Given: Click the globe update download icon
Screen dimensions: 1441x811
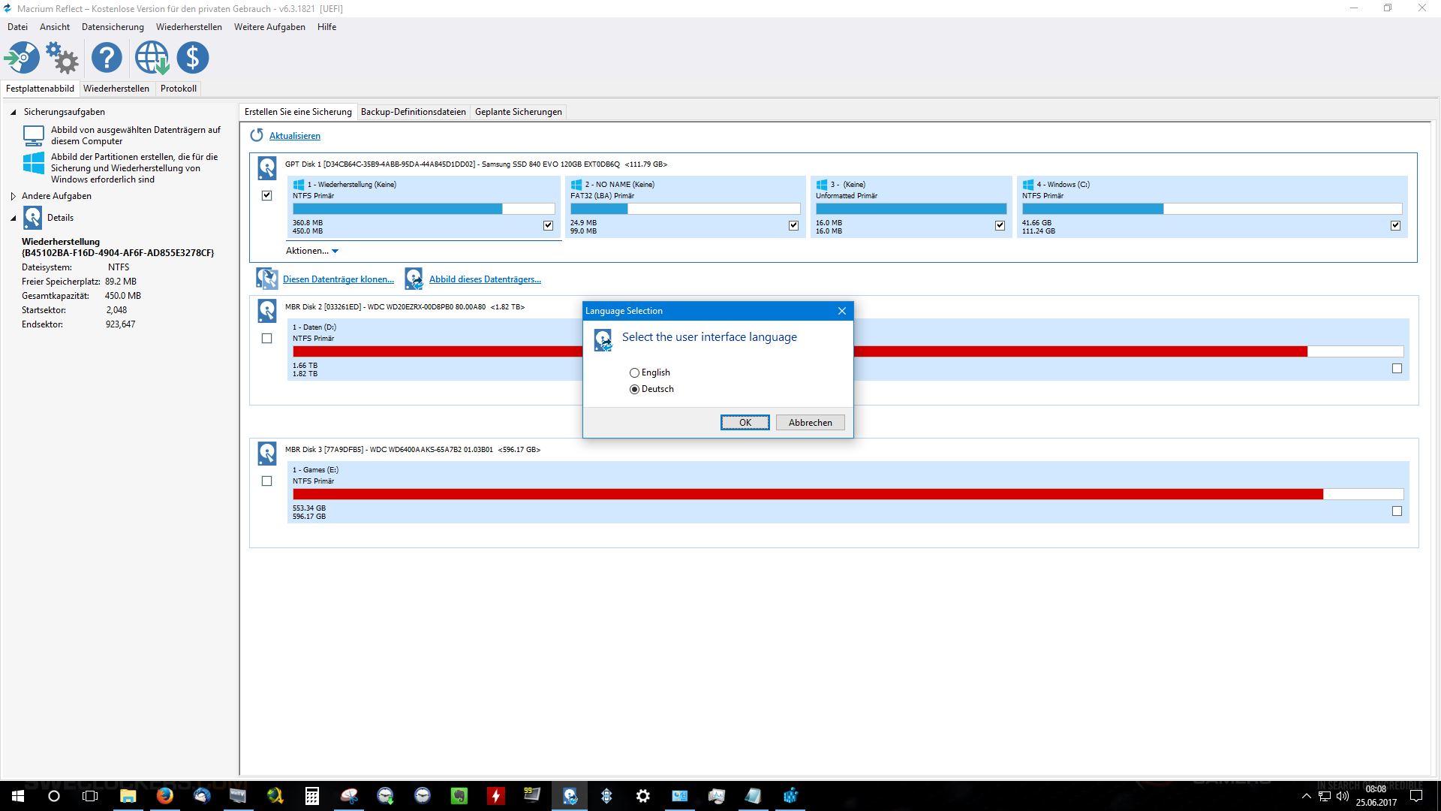Looking at the screenshot, I should pos(152,58).
